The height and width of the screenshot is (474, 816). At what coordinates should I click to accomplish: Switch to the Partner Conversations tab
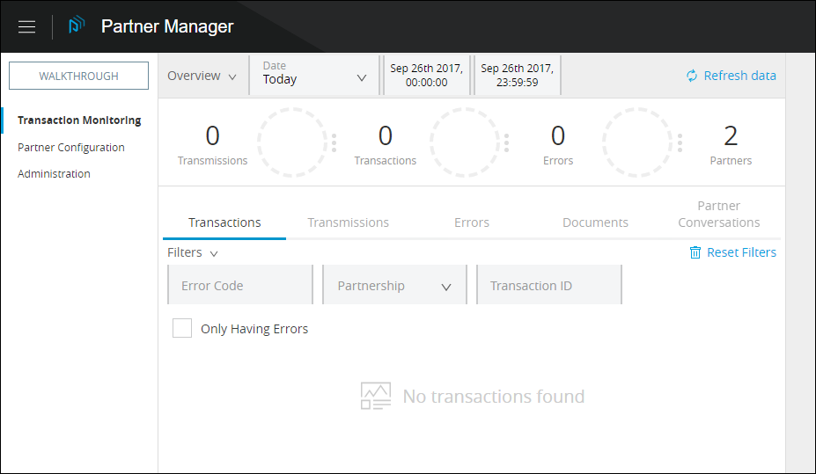pos(718,215)
